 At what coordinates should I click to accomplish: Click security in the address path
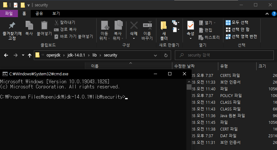tap(110, 55)
